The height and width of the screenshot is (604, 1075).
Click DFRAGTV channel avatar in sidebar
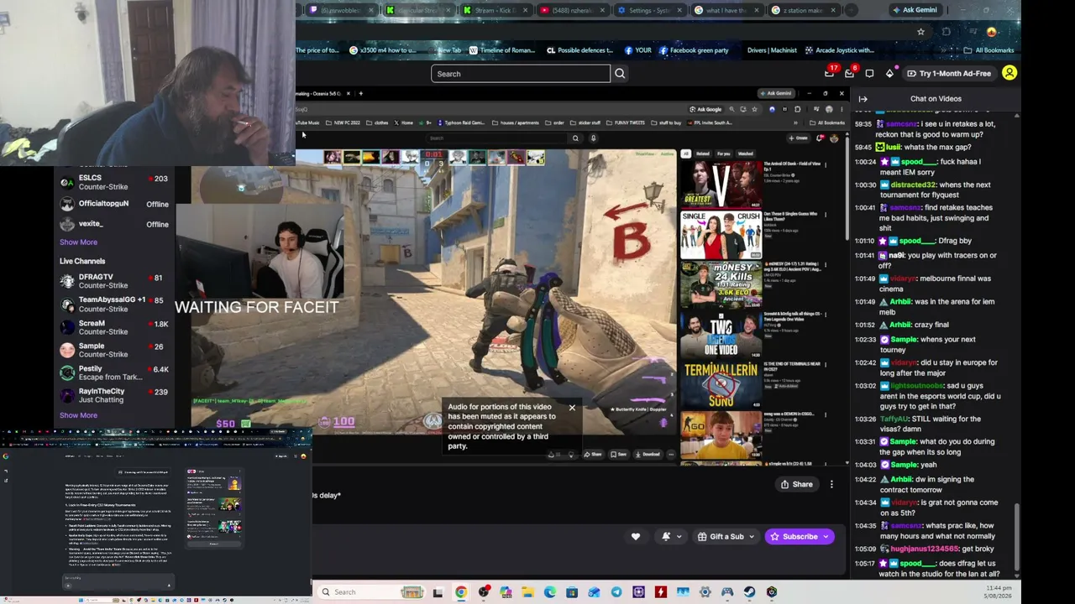[x=67, y=281]
